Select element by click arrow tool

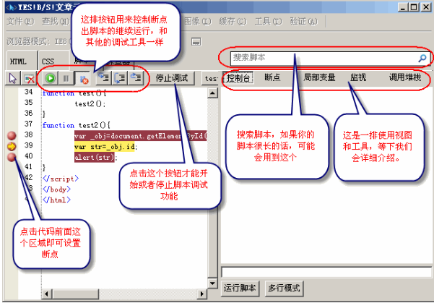[13, 78]
